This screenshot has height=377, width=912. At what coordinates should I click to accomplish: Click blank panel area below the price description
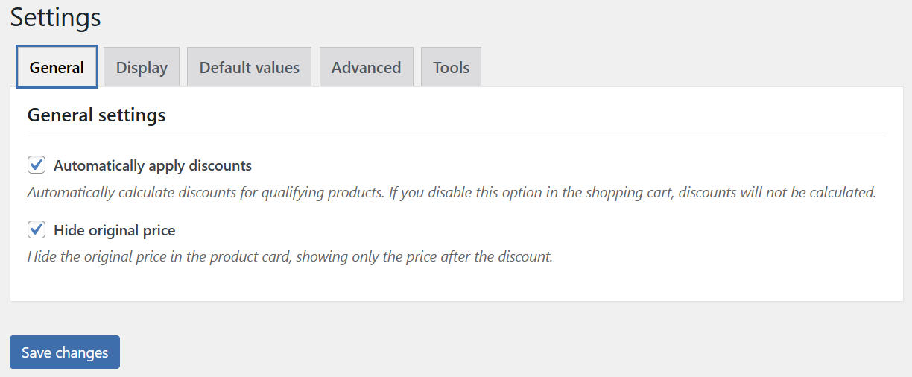[x=456, y=285]
